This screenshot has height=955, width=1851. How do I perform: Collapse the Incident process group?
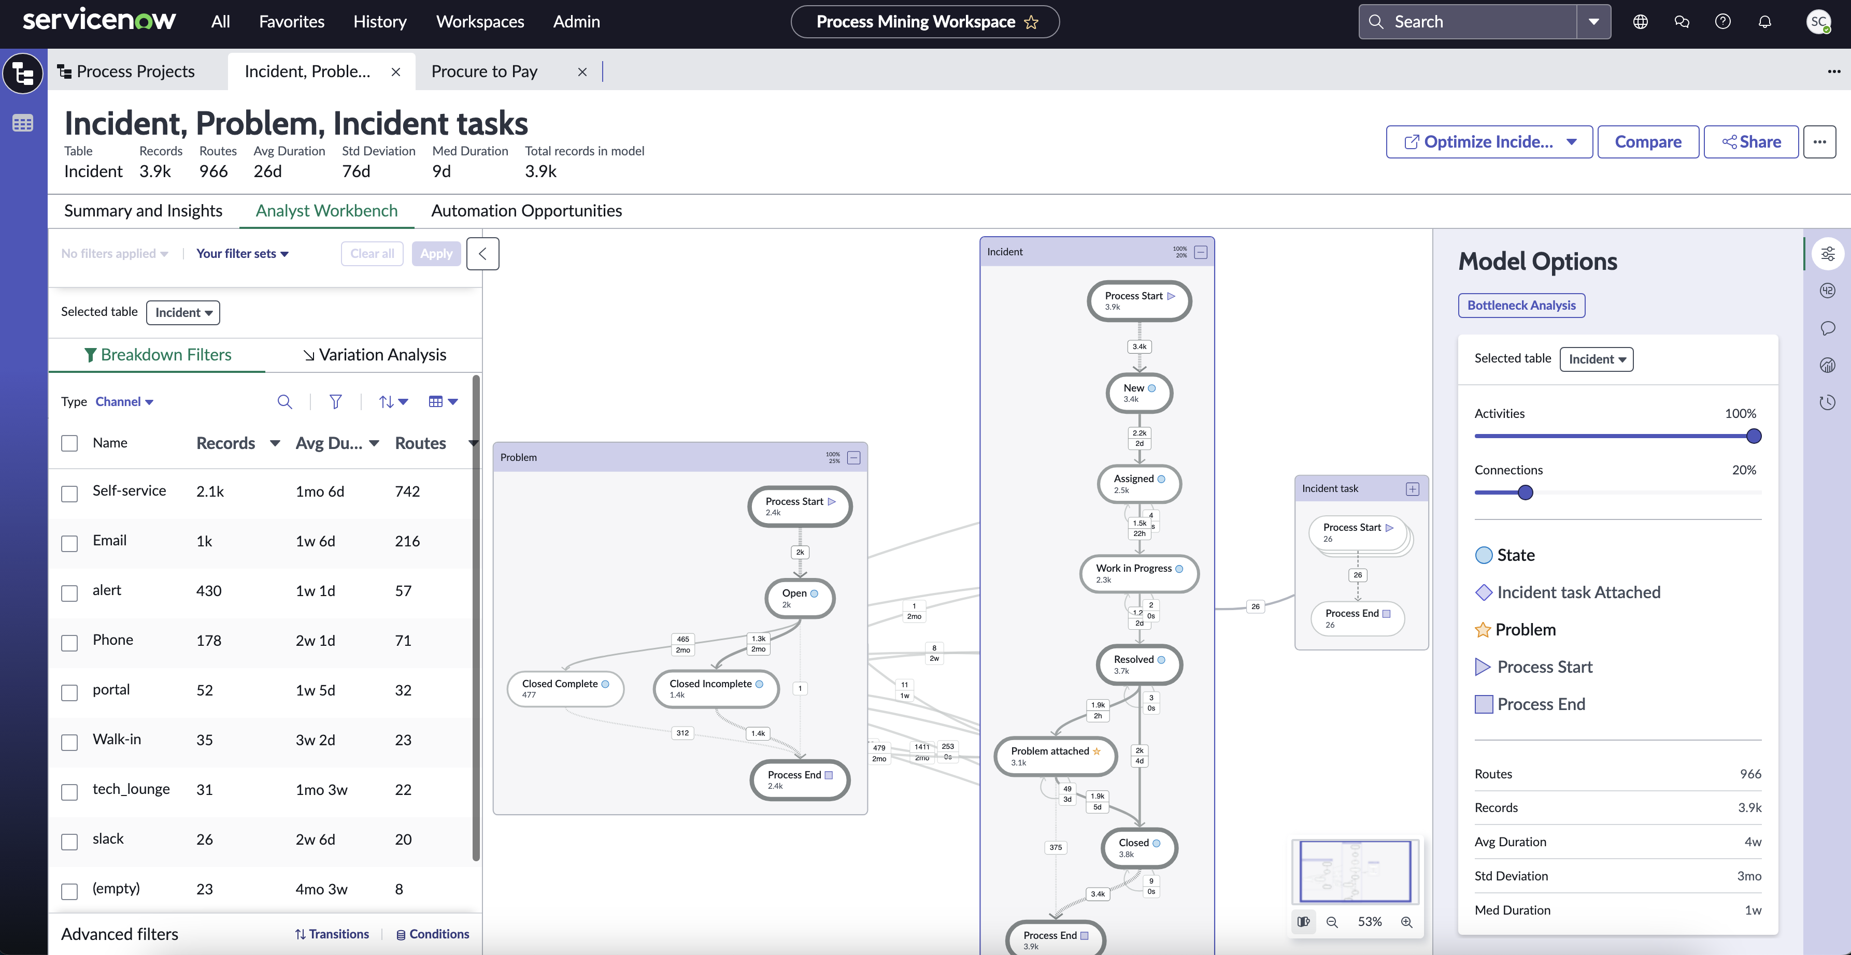(1201, 252)
